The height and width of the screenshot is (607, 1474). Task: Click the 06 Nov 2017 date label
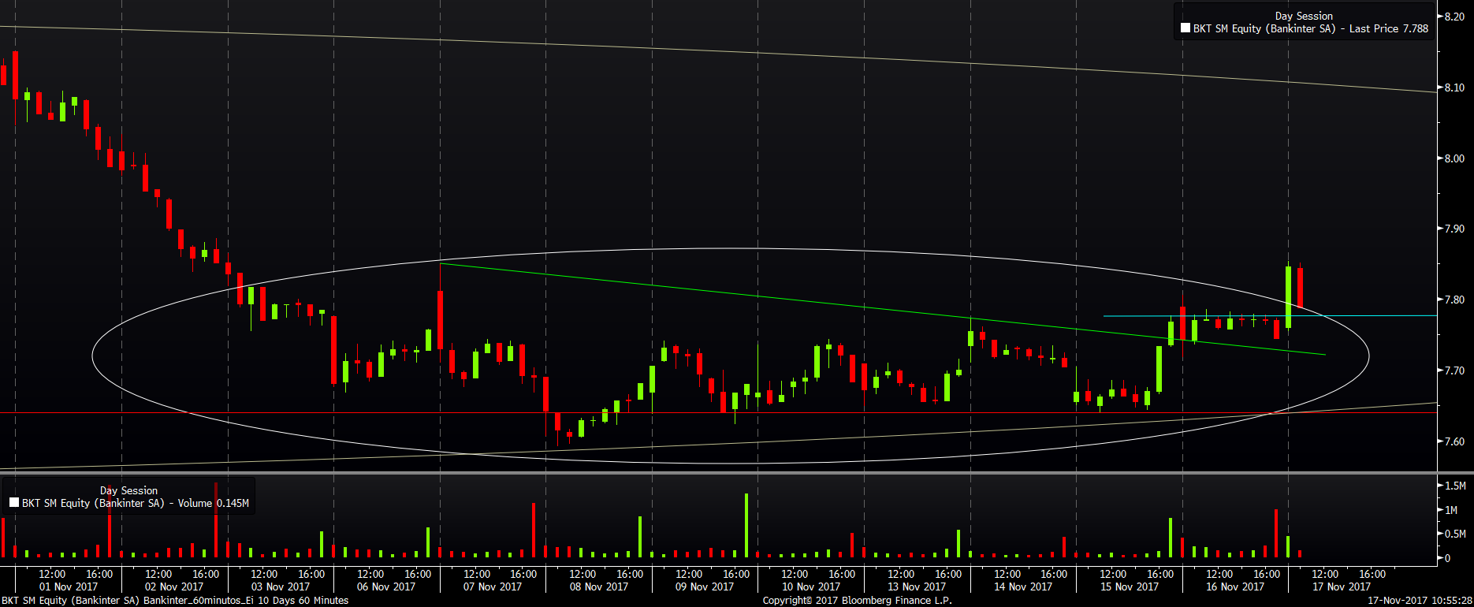click(x=386, y=587)
